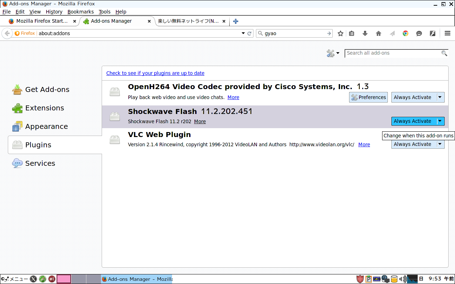Click the red hash launcher in taskbar
The image size is (455, 284).
point(52,279)
